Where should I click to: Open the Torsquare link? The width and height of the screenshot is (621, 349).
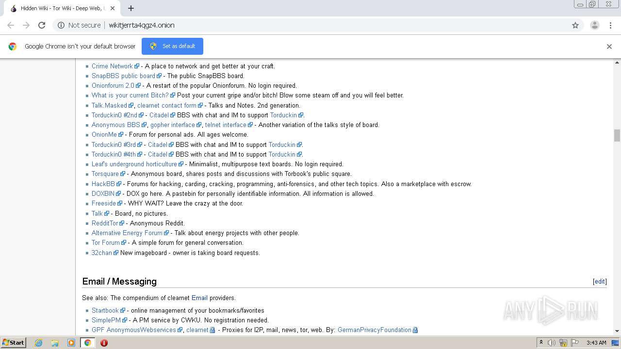tap(105, 174)
